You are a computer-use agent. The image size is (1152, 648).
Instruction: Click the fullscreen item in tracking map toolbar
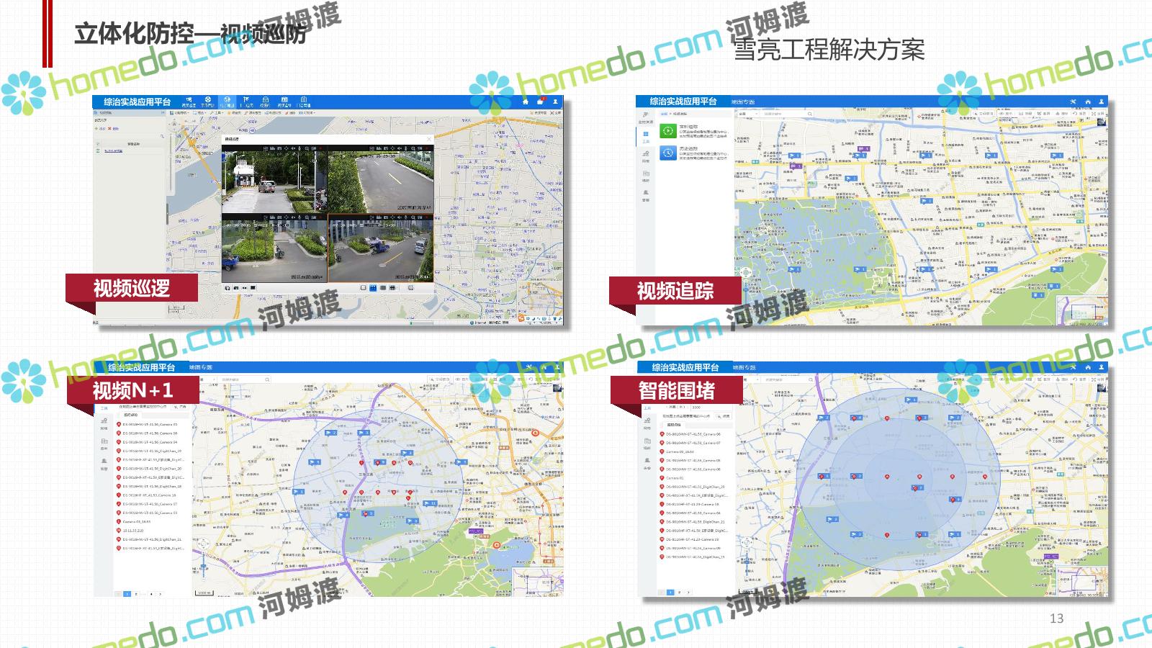[x=1099, y=114]
